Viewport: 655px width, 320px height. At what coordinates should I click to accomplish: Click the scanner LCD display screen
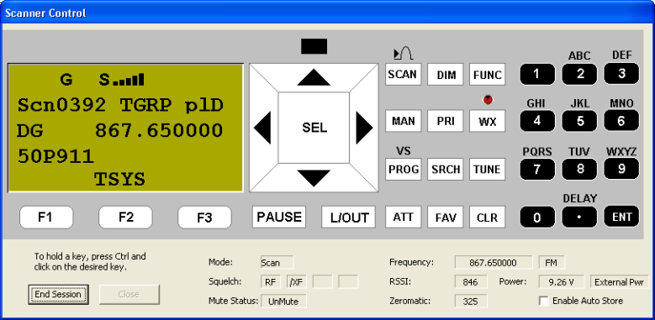125,128
